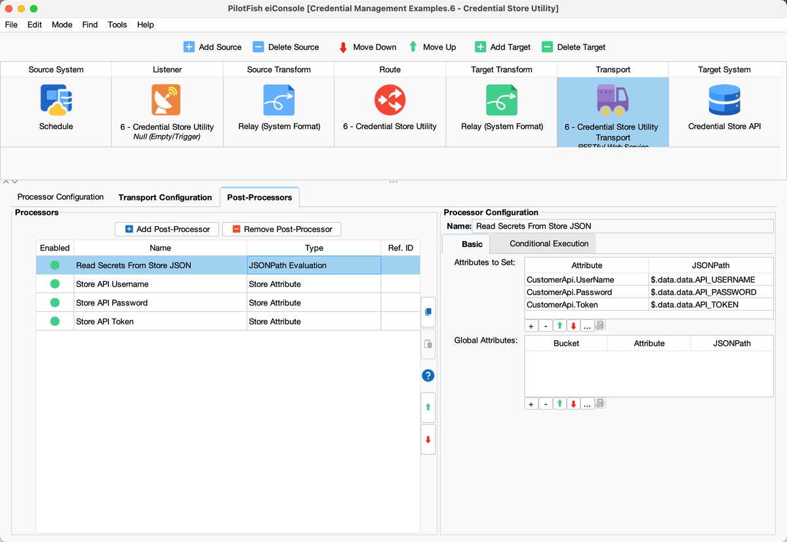Select the red Route stage icon
787x542 pixels.
tap(390, 100)
